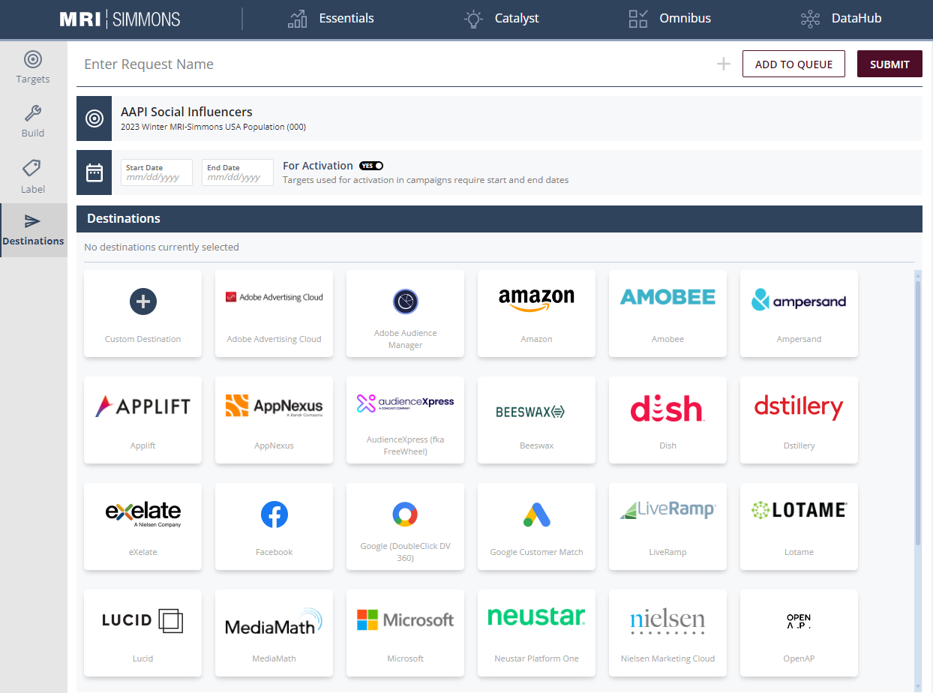
Task: Click the Add to Queue button
Action: click(x=793, y=64)
